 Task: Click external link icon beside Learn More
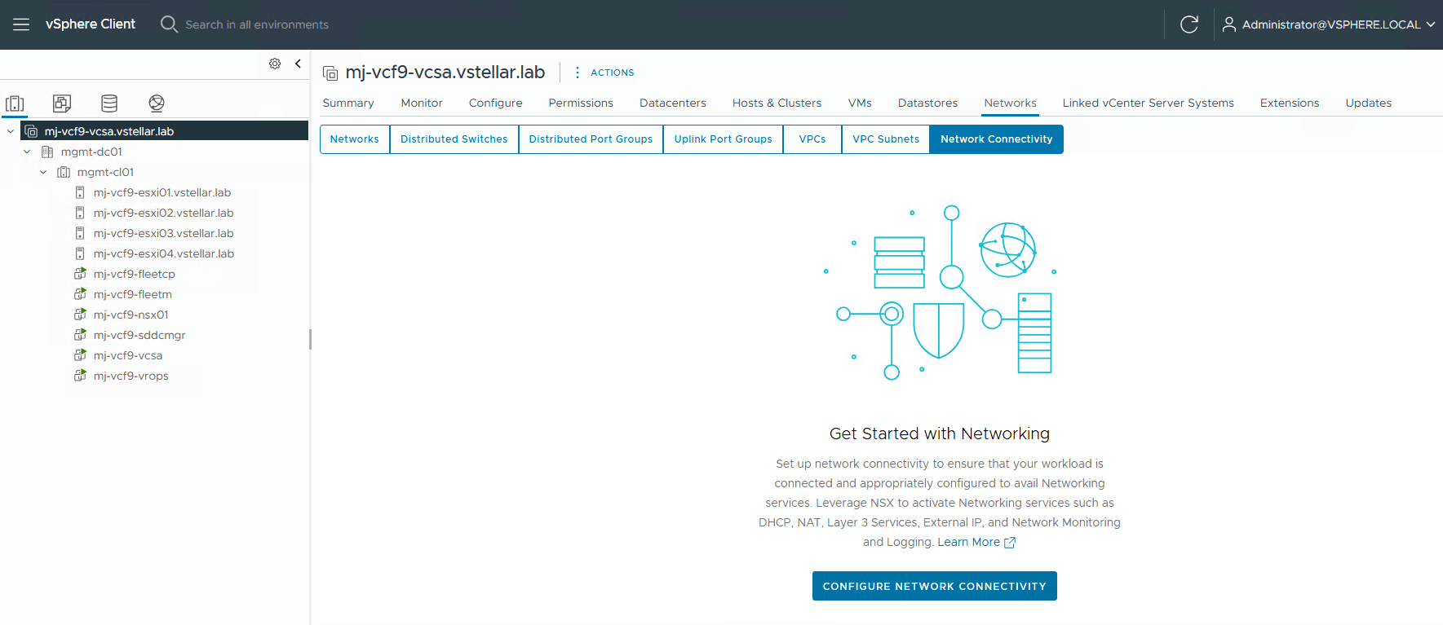pos(1010,543)
